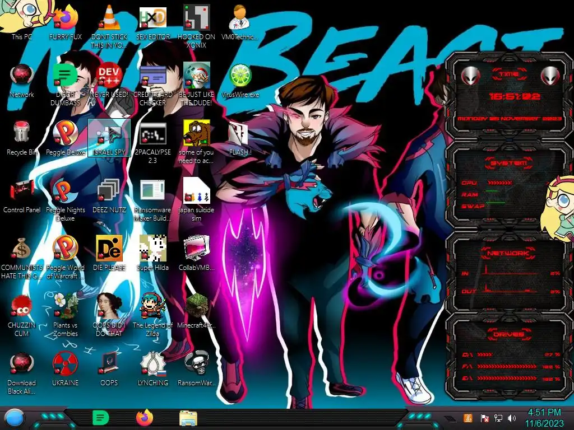Click the NETWORK header on the widget
The width and height of the screenshot is (574, 430).
(x=508, y=253)
